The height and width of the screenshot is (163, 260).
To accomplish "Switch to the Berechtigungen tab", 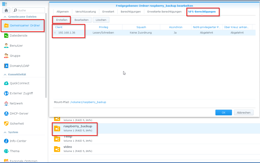I will click(x=131, y=12).
